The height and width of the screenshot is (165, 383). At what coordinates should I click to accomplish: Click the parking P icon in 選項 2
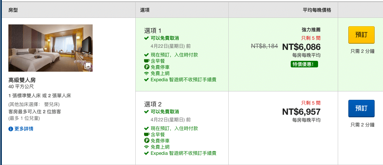pyautogui.click(x=147, y=141)
